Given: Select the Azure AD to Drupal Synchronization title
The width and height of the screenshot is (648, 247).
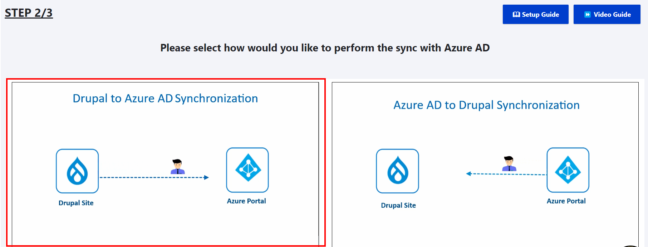Looking at the screenshot, I should tap(486, 105).
